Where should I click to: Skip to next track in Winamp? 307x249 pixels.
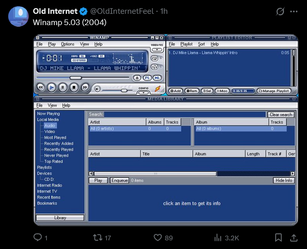click(x=85, y=88)
